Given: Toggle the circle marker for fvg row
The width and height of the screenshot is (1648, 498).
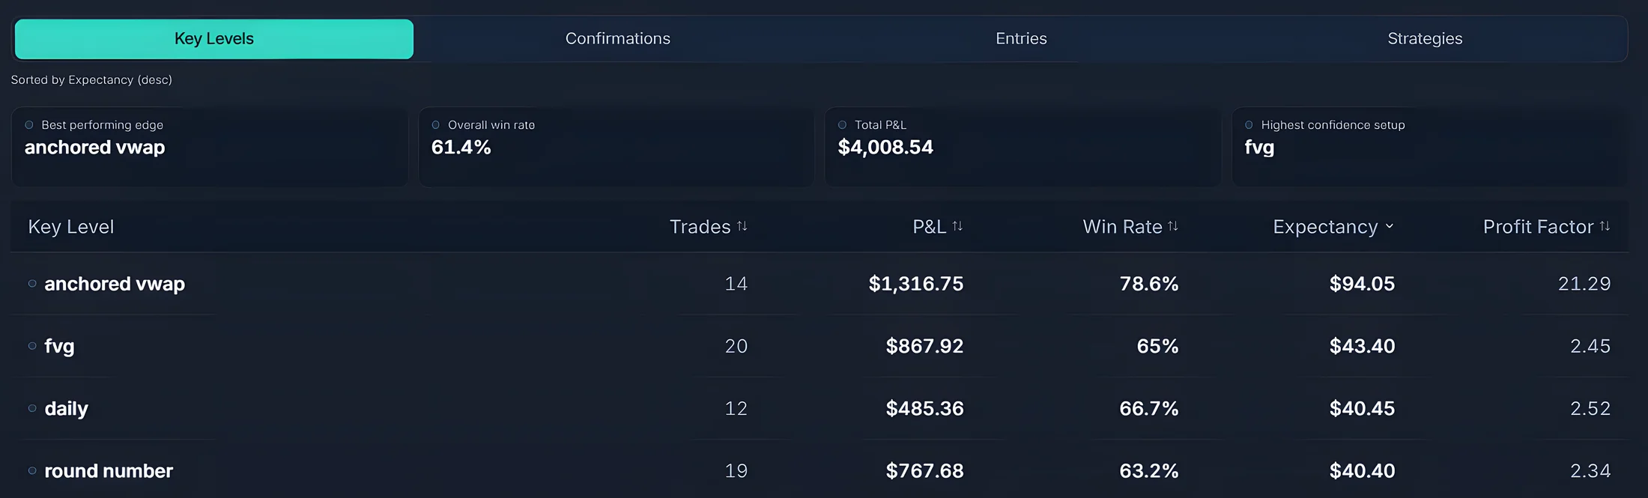Looking at the screenshot, I should [32, 346].
